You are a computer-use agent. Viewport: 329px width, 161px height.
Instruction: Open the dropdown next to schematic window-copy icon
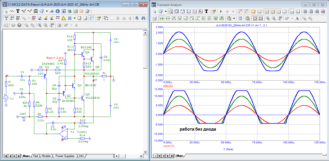(x=47, y=11)
